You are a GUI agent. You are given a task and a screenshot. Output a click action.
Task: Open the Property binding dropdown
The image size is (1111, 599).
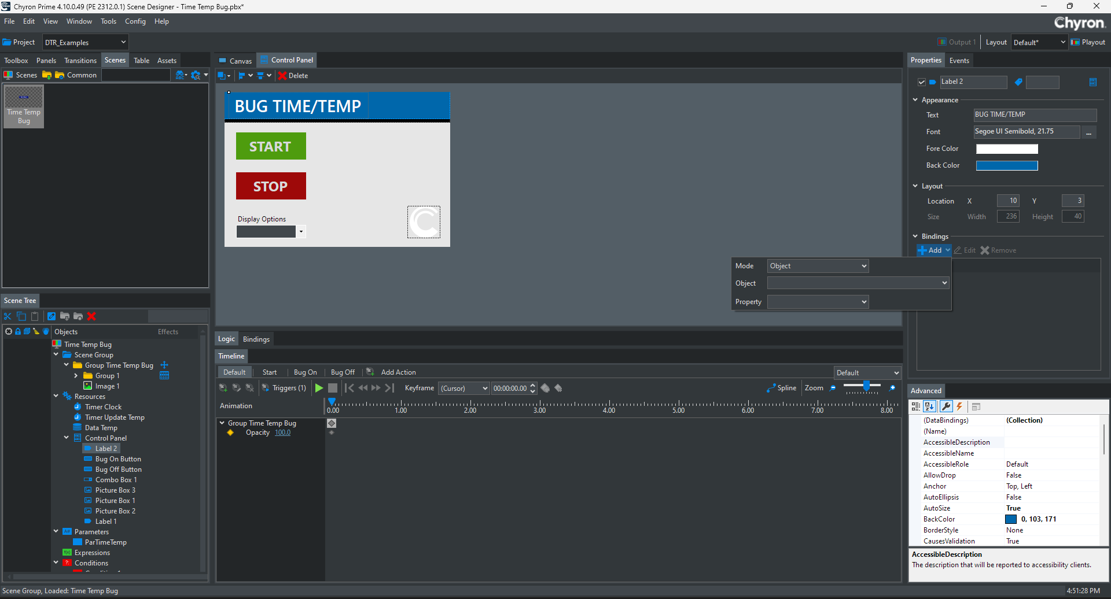click(x=818, y=302)
